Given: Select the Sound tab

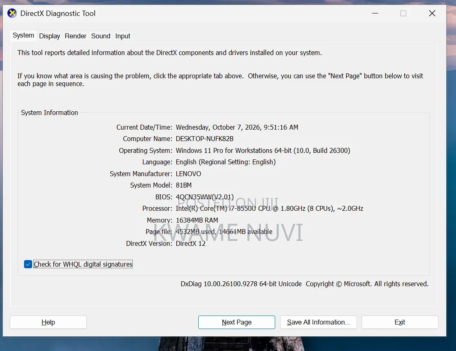Looking at the screenshot, I should [x=101, y=36].
